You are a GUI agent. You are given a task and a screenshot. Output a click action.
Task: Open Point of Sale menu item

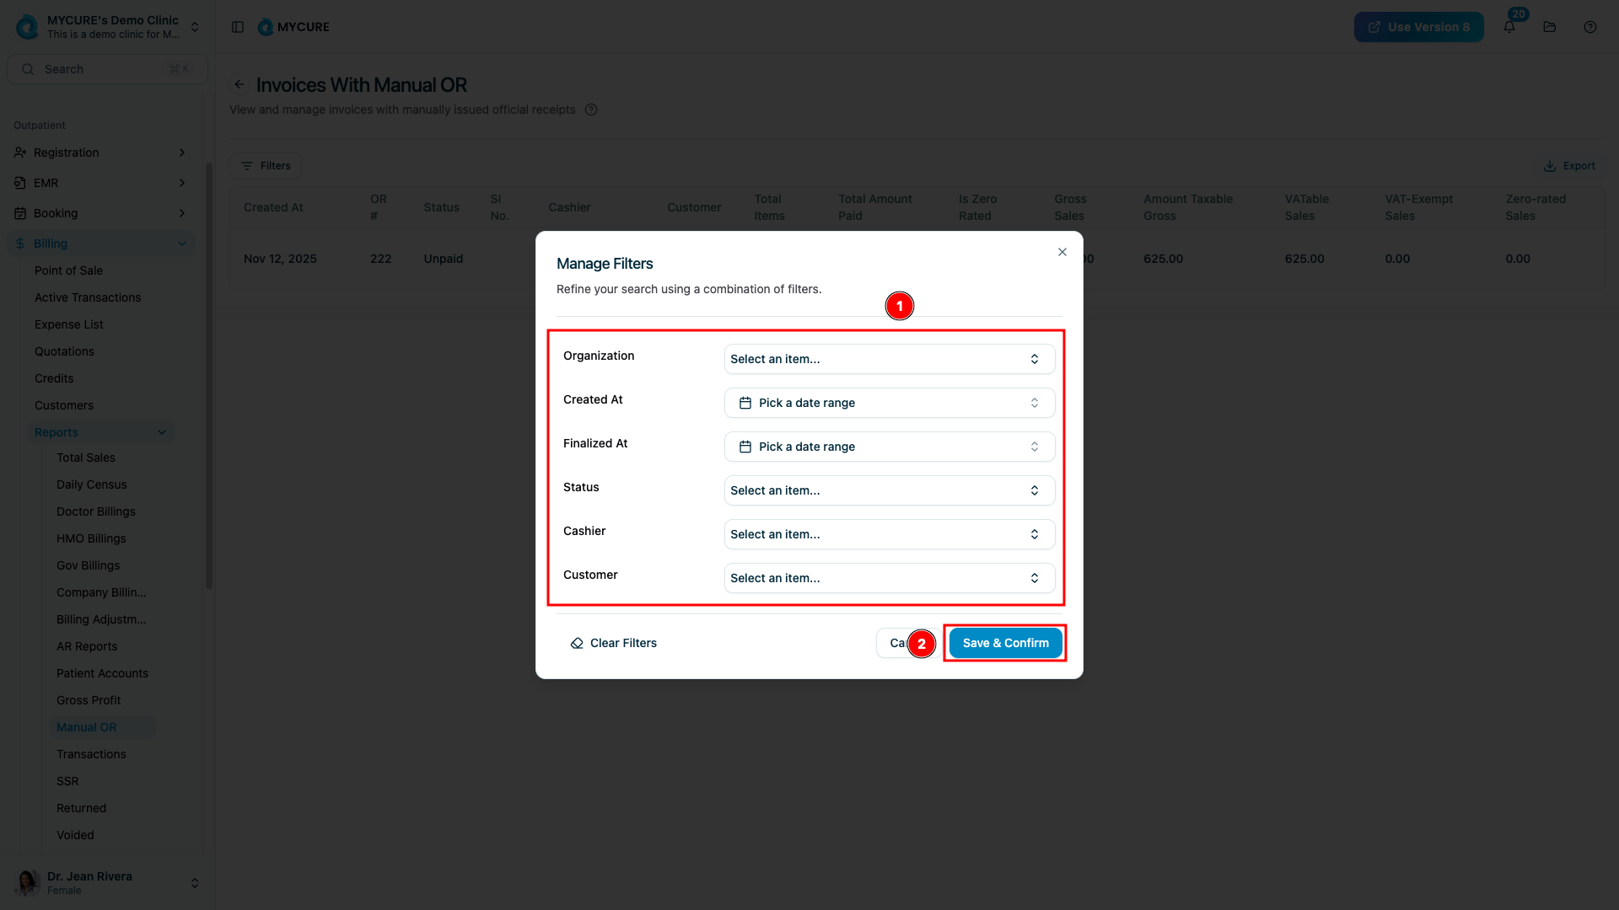point(68,270)
